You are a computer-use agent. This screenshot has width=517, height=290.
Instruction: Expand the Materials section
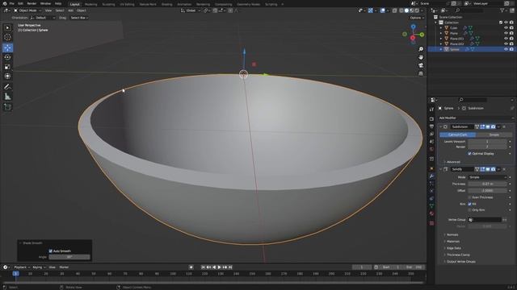[452, 242]
